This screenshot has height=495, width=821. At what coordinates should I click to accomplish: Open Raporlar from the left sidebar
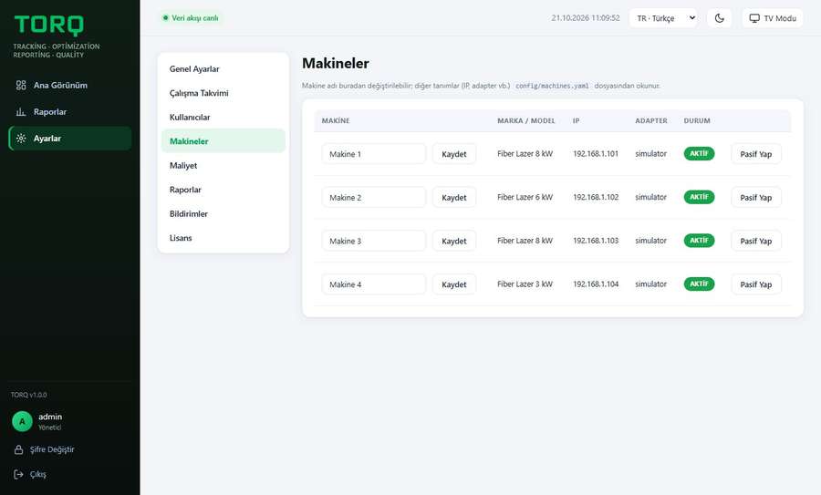tap(70, 112)
